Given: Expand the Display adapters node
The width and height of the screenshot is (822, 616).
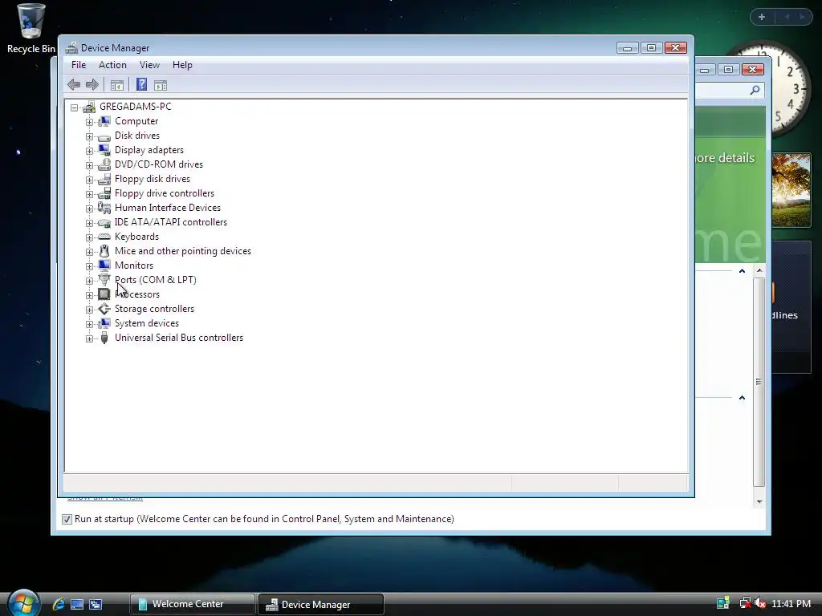Looking at the screenshot, I should click(x=89, y=151).
